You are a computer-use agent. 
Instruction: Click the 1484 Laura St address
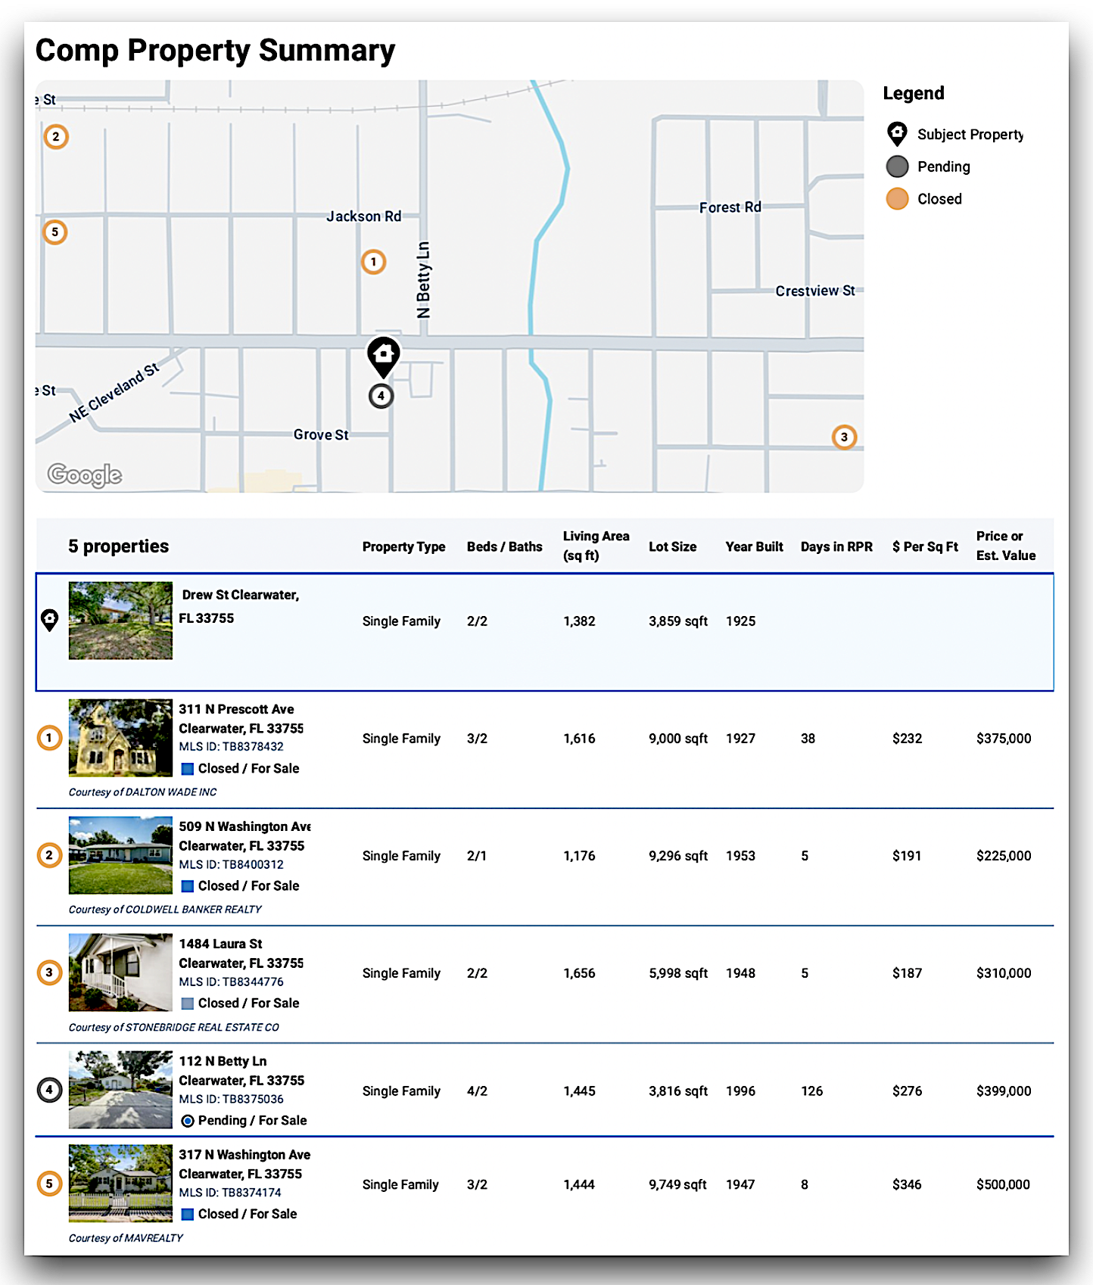tap(241, 954)
